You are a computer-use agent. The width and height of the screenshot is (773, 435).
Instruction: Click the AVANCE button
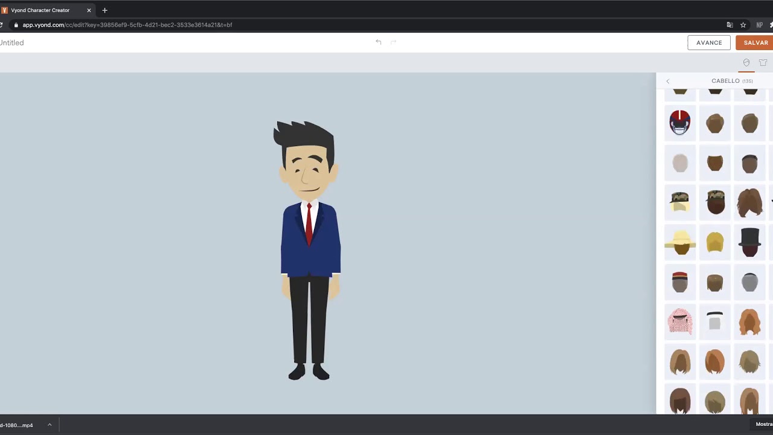tap(709, 43)
